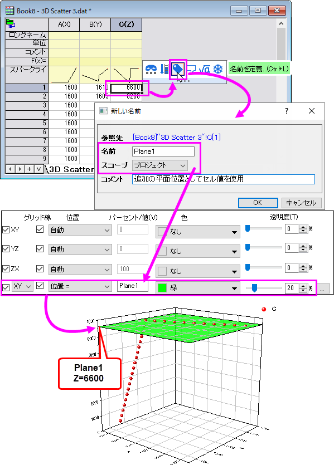Image resolution: width=334 pixels, height=465 pixels.
Task: Click the comment note icon beside the tag icon
Action: [x=191, y=69]
